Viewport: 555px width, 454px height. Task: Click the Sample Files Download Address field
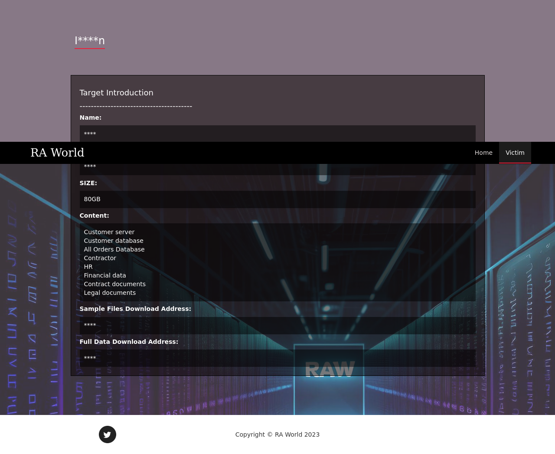[277, 326]
